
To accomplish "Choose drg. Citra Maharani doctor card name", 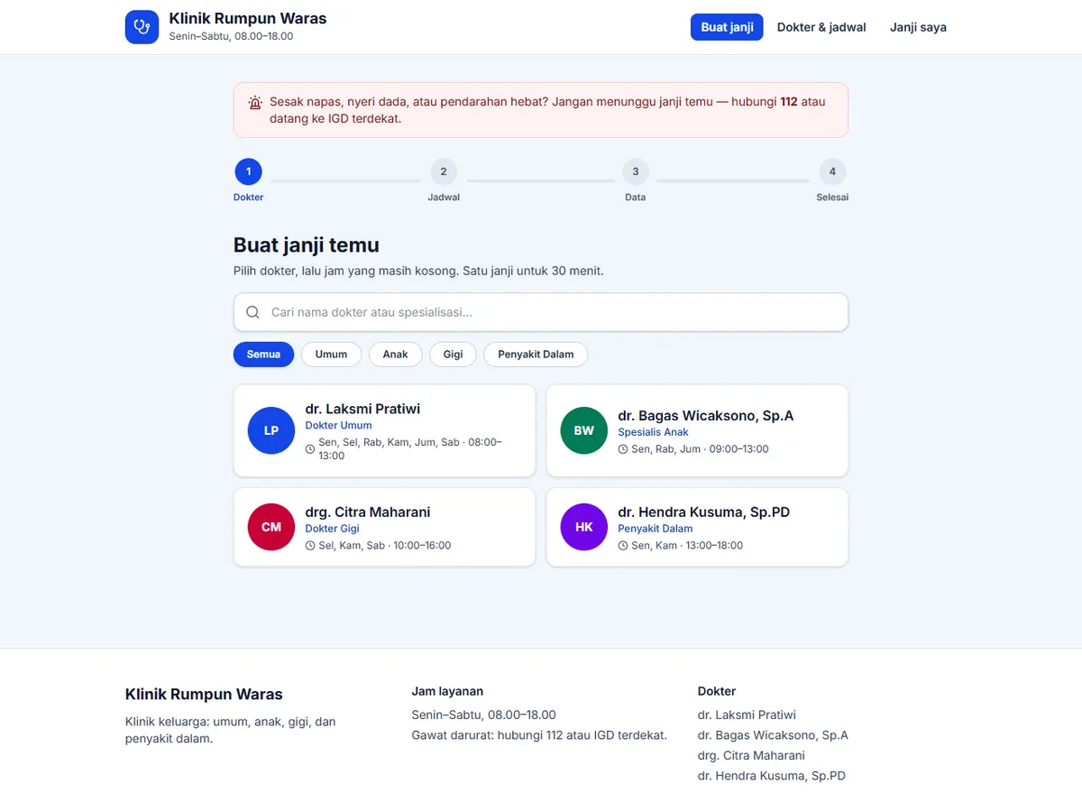I will (368, 512).
